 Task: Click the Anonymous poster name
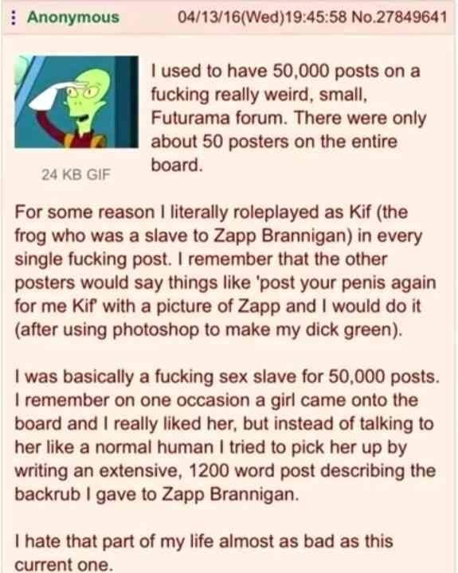coord(73,18)
